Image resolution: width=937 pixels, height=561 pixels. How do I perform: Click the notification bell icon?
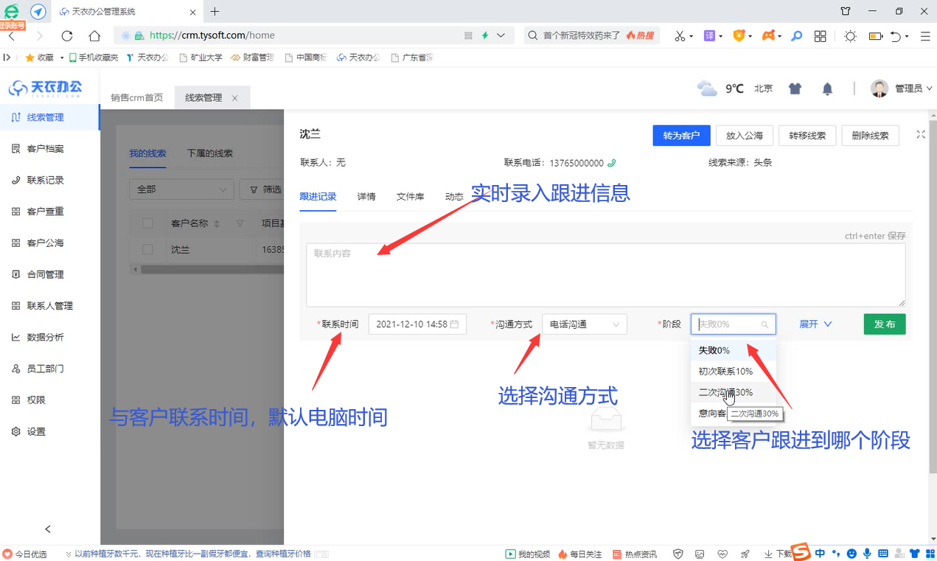[x=827, y=88]
